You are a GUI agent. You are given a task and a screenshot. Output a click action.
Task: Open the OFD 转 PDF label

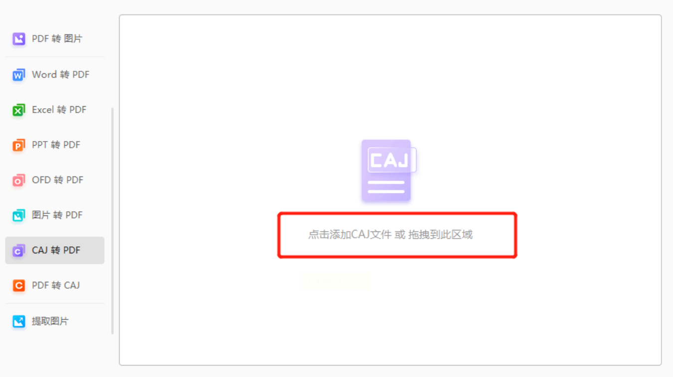pos(58,180)
